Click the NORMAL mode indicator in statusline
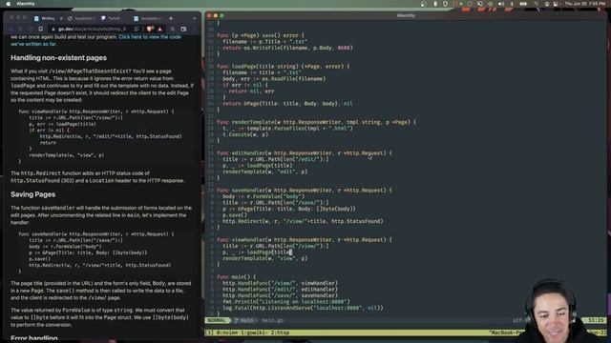611x343 pixels. point(217,320)
